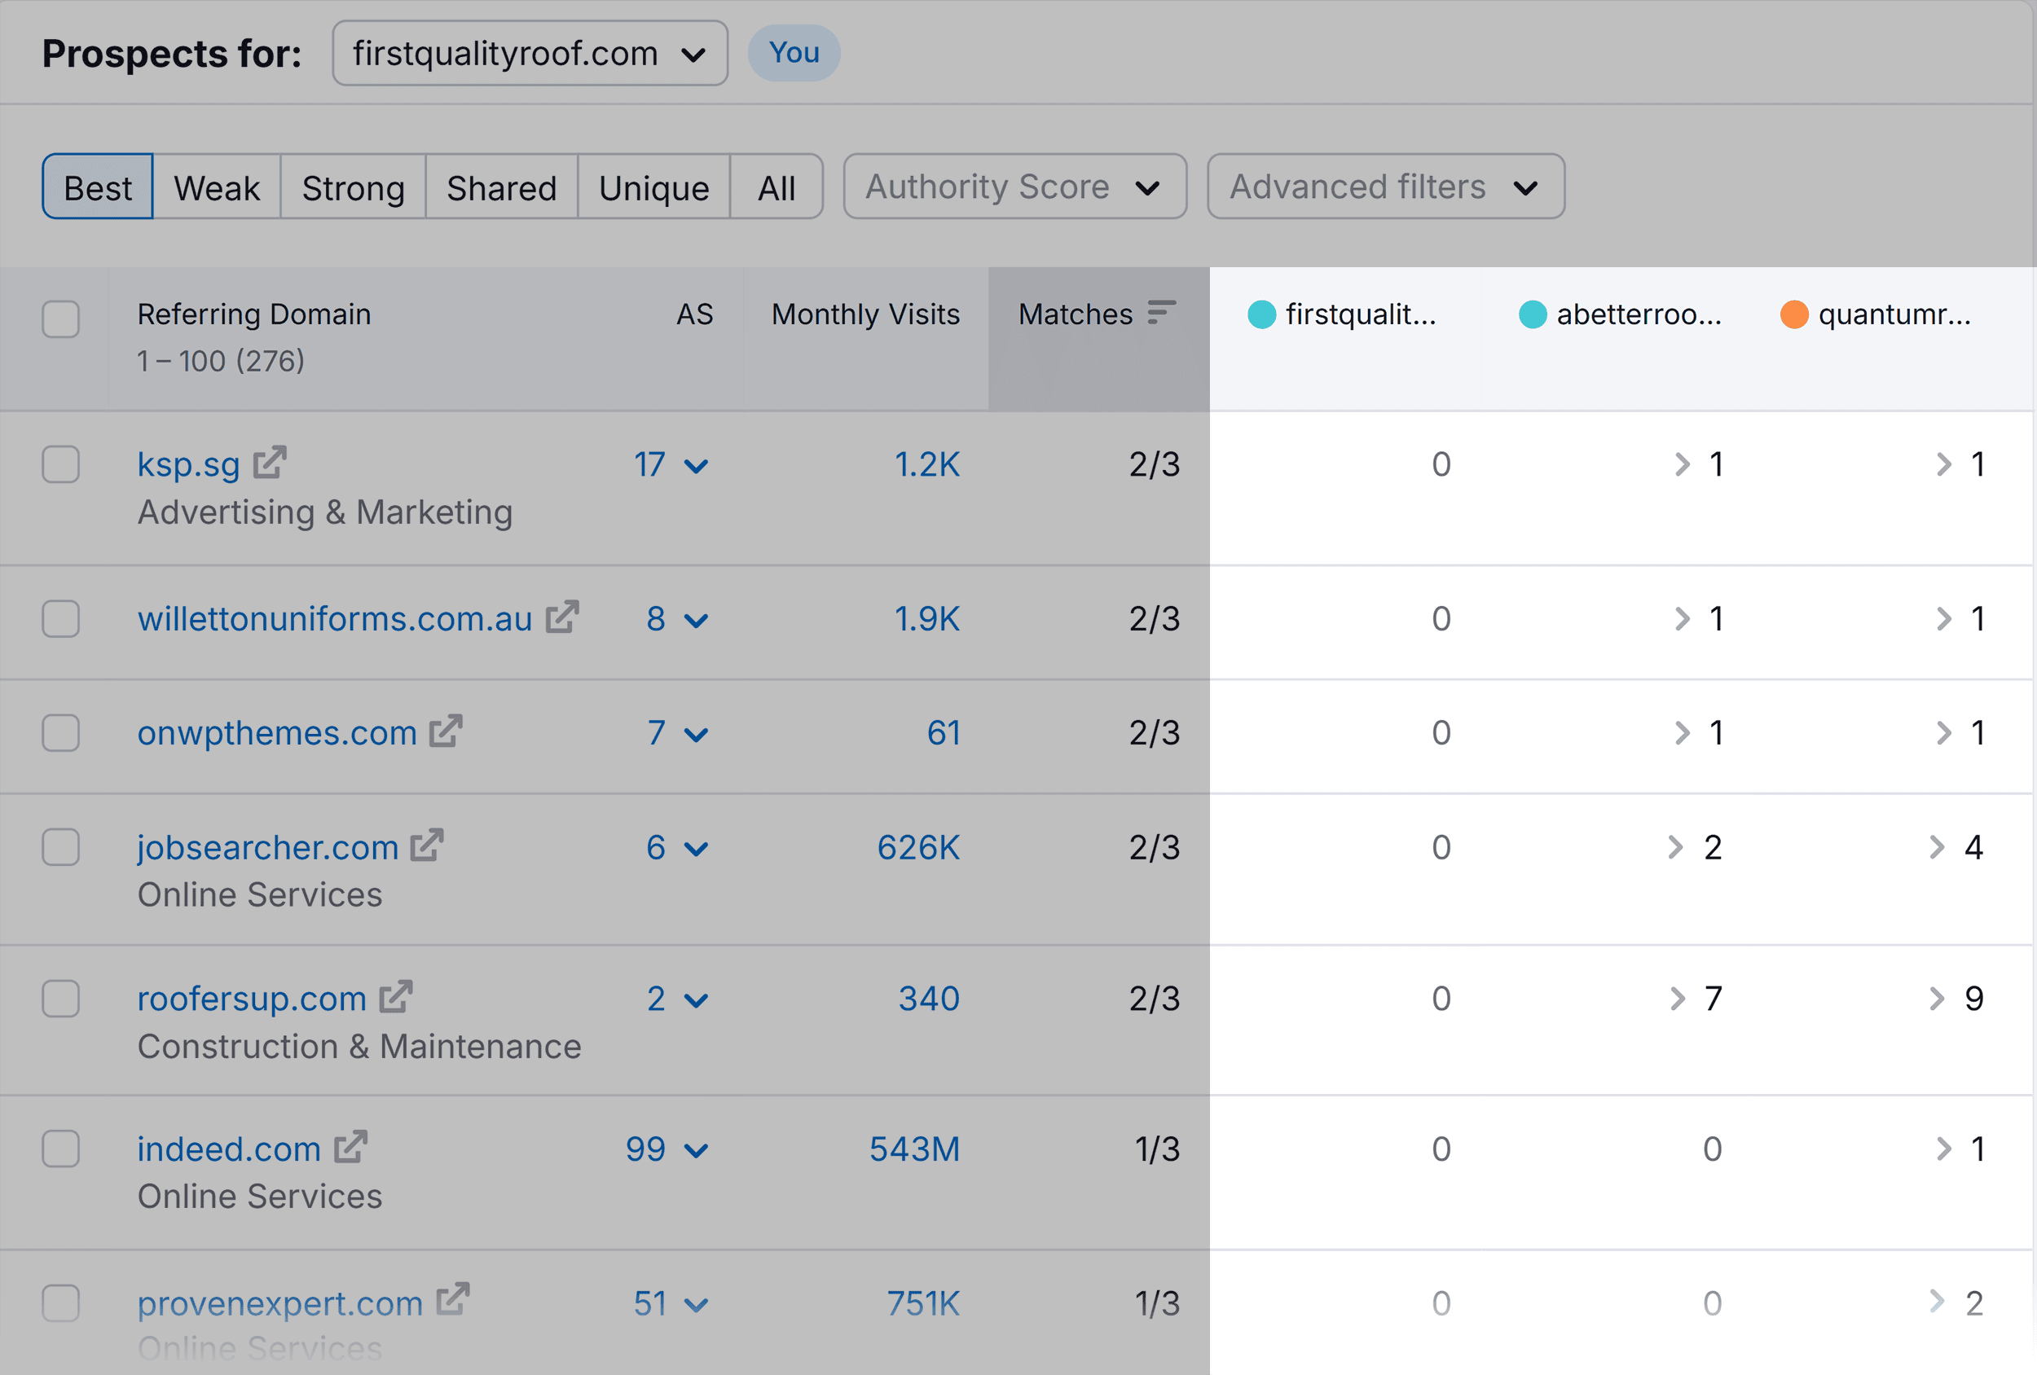Select the Unique filter tab
Image resolution: width=2037 pixels, height=1375 pixels.
[x=653, y=186]
